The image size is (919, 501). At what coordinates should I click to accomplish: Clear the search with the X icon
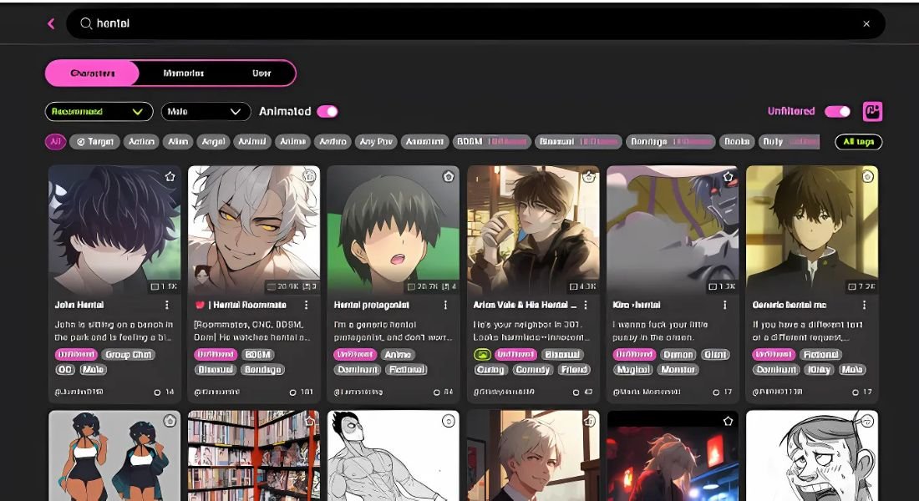coord(866,24)
